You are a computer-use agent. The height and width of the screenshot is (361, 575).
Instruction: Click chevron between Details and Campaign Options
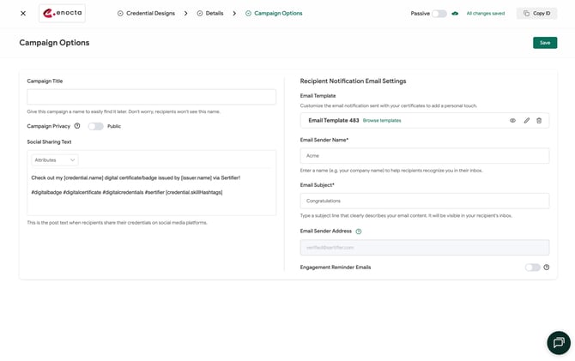pyautogui.click(x=234, y=13)
